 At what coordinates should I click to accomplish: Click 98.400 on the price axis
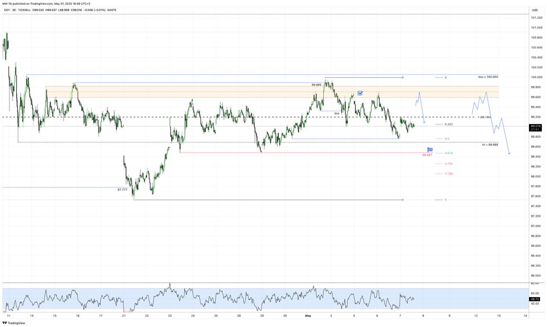pos(537,156)
